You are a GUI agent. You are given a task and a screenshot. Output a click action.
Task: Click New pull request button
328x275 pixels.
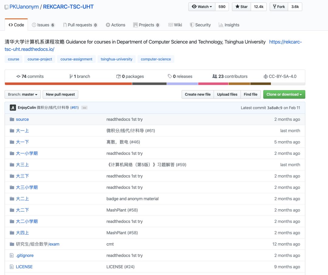[x=60, y=94]
